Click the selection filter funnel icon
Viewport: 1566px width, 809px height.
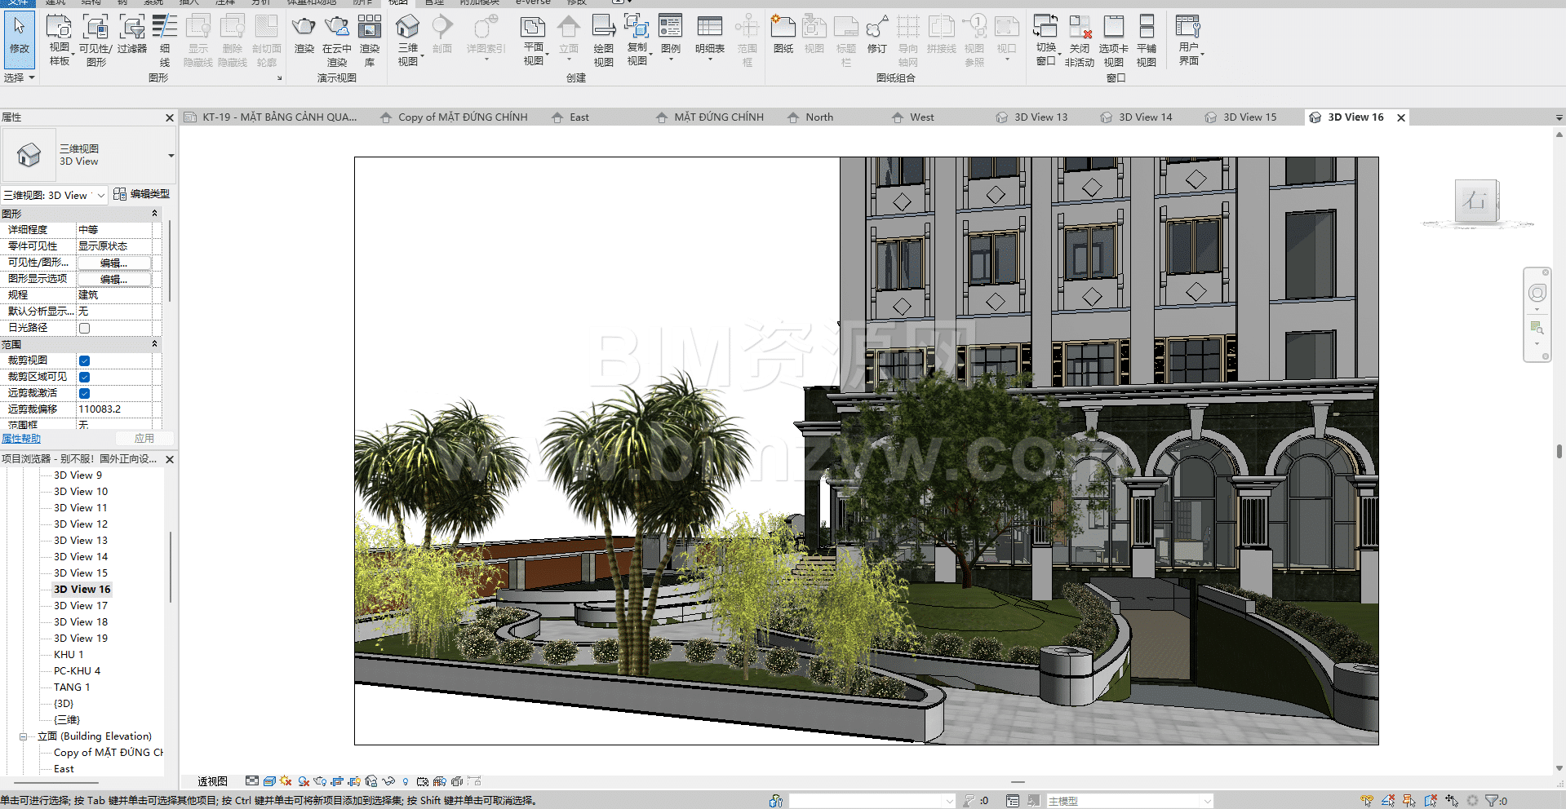[1492, 801]
